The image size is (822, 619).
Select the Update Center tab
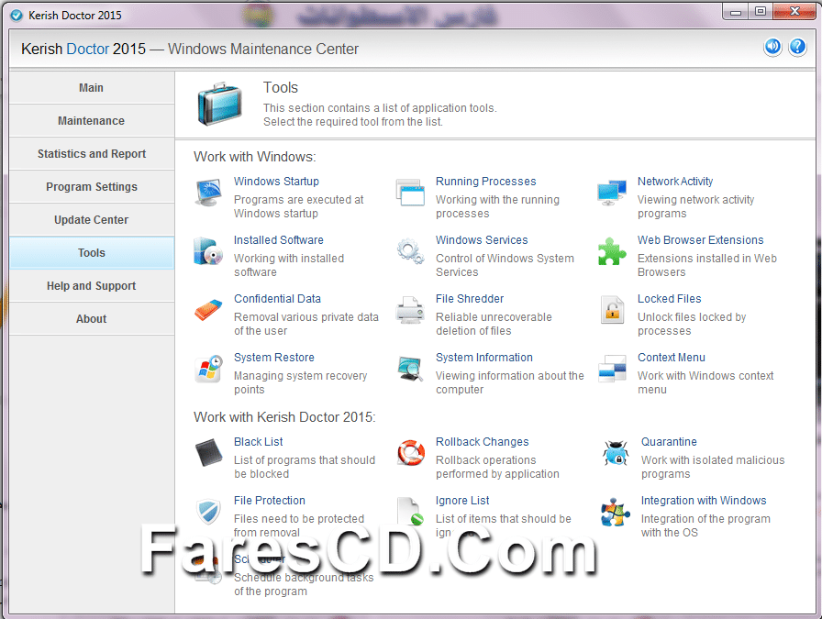[x=91, y=219]
